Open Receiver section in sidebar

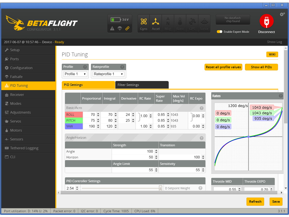pyautogui.click(x=17, y=95)
